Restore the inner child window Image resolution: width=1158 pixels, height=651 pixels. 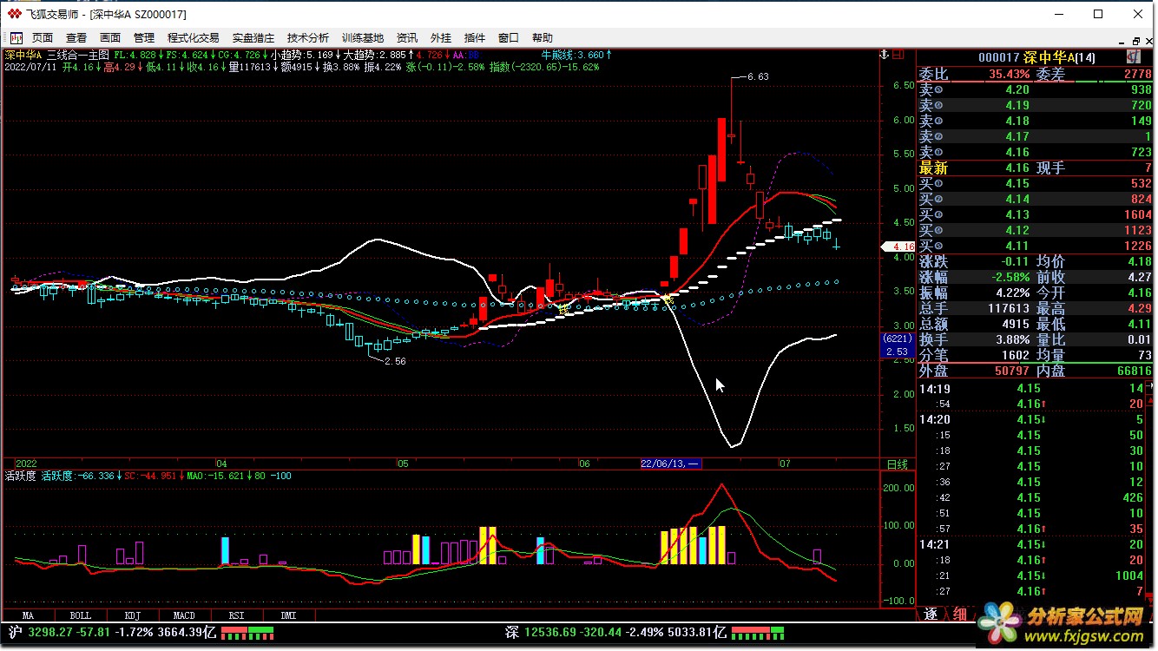coord(1136,41)
